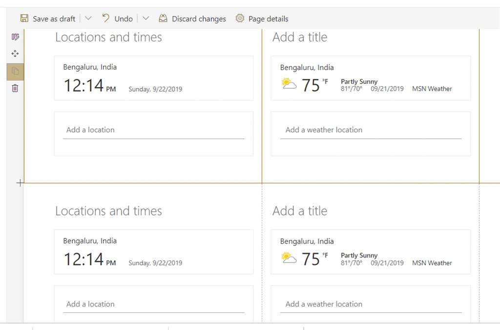Click bottom weather 75 °F temperature
The width and height of the screenshot is (500, 330).
(315, 259)
